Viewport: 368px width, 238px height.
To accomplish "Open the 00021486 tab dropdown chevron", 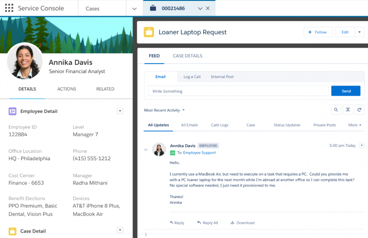I will 200,8.
